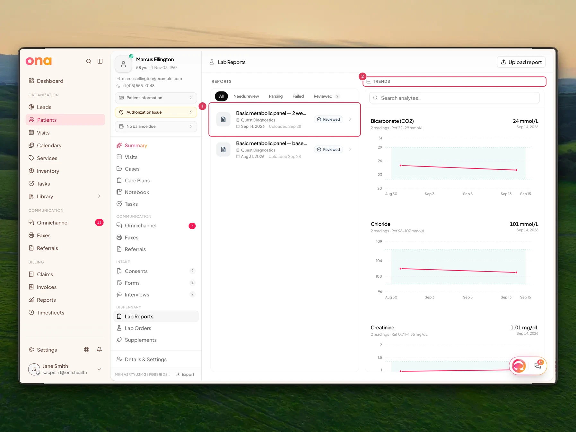
Task: Open Leads in the organization menu
Action: click(x=65, y=107)
